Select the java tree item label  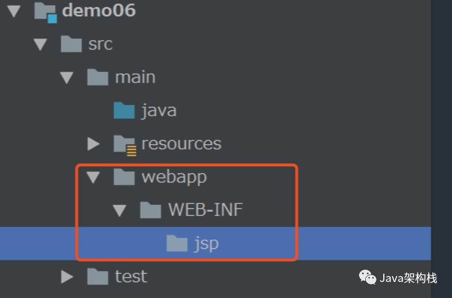pyautogui.click(x=159, y=111)
